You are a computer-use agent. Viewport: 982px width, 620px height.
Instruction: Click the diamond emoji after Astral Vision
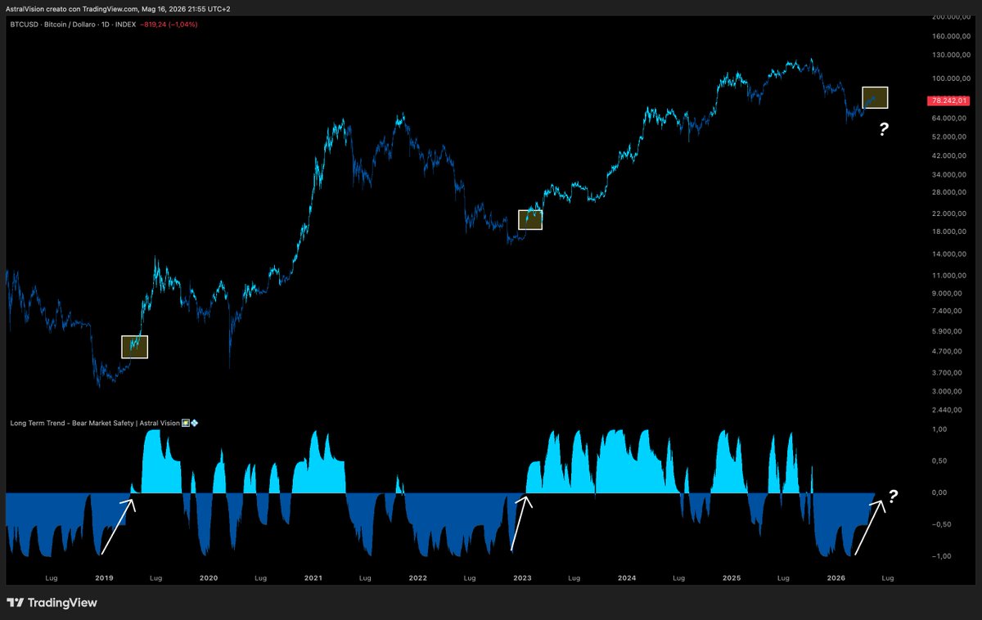point(194,423)
